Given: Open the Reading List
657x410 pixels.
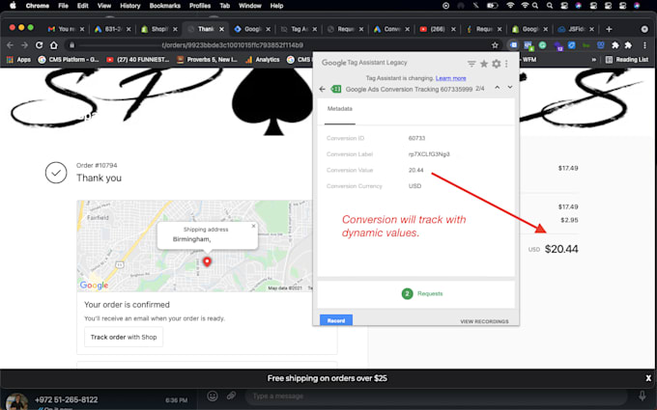Looking at the screenshot, I should click(x=627, y=60).
